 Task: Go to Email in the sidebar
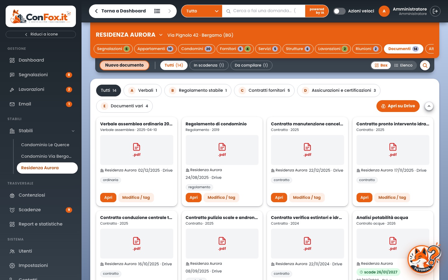41,104
